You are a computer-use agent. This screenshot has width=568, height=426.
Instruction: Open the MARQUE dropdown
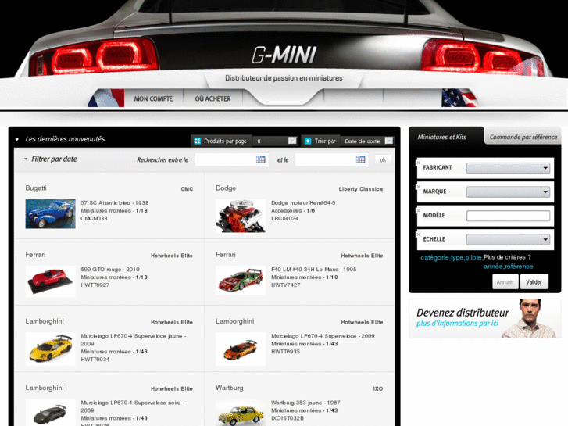click(x=508, y=192)
